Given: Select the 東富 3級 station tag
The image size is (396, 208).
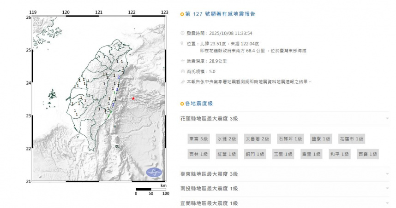Looking at the screenshot, I should click(198, 139).
